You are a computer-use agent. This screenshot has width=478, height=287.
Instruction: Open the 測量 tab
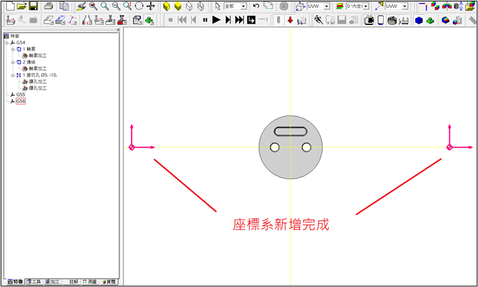point(90,281)
